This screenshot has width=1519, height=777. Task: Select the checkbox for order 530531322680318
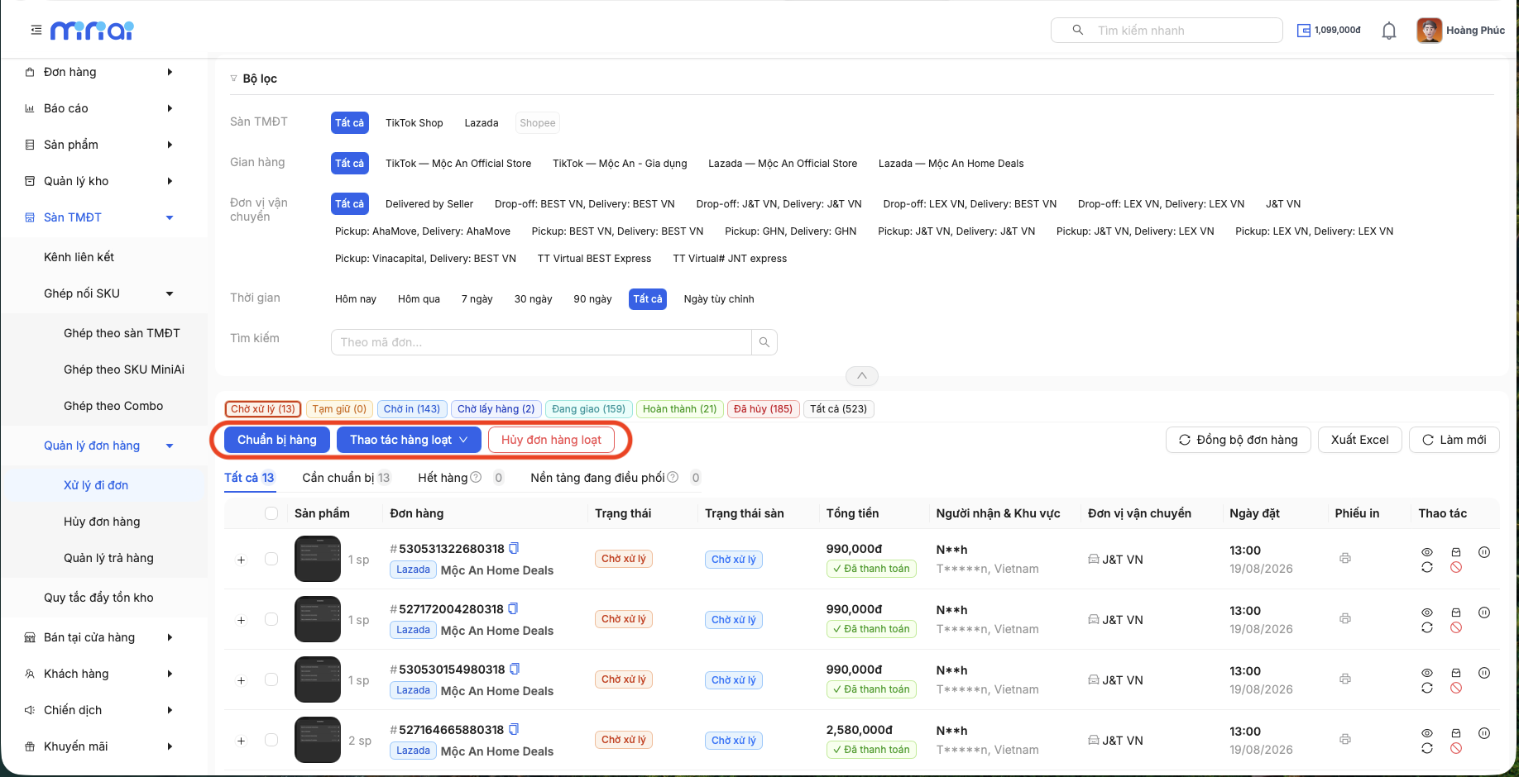pyautogui.click(x=271, y=559)
